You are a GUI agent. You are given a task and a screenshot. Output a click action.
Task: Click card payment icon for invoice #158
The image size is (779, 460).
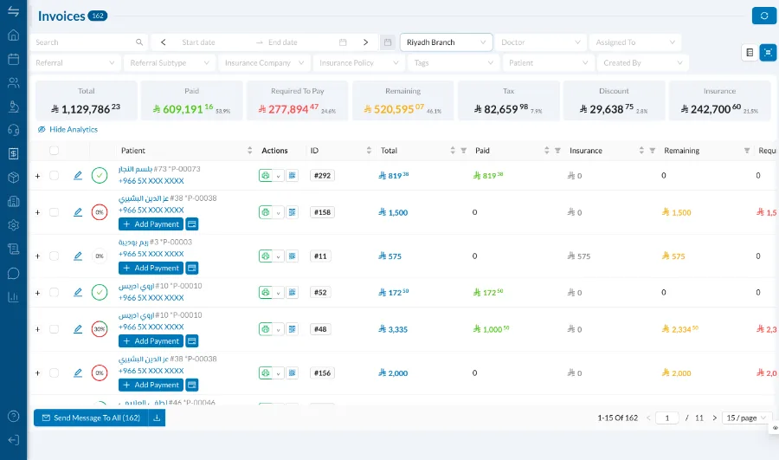click(192, 224)
